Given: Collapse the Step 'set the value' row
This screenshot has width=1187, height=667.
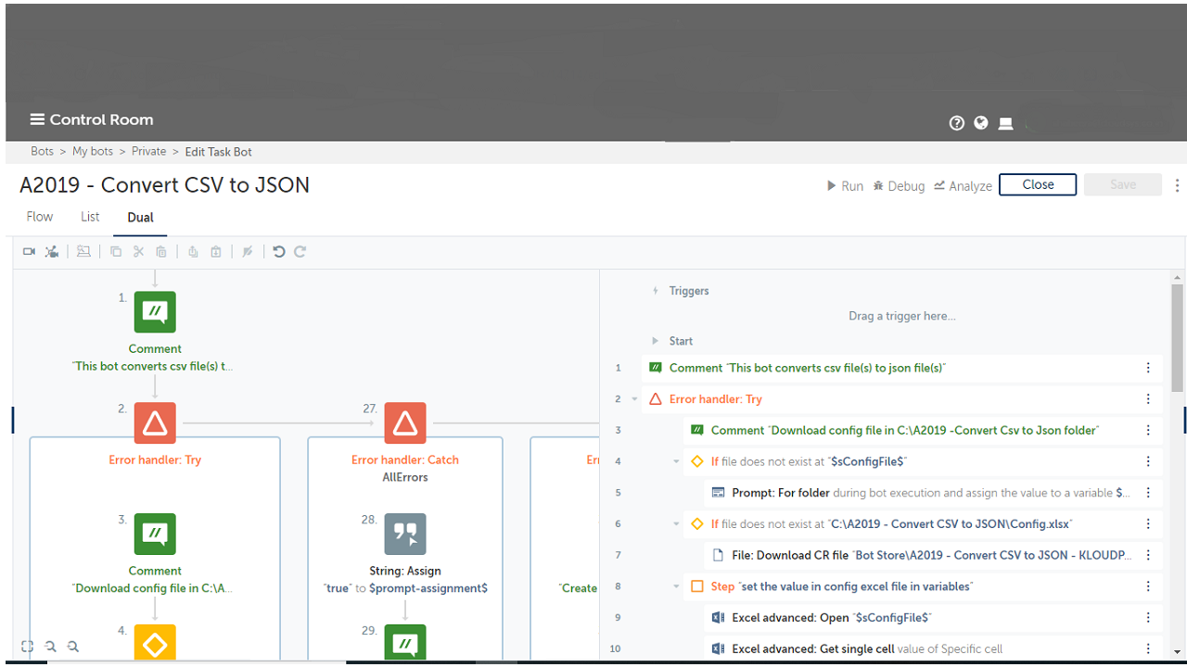Looking at the screenshot, I should [x=677, y=586].
